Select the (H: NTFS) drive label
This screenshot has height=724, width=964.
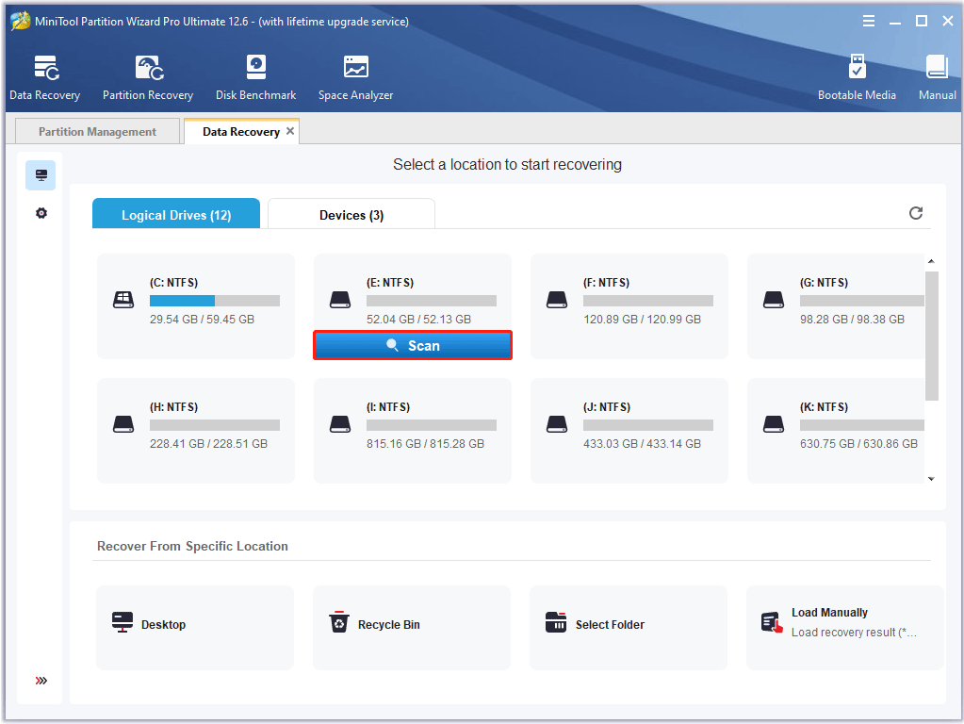click(x=174, y=406)
